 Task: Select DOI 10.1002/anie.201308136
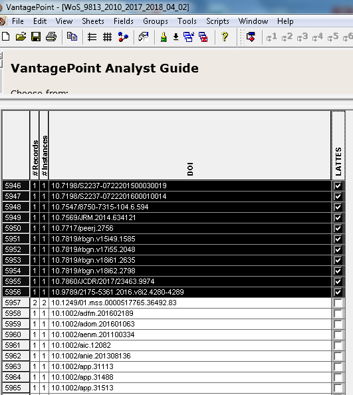tap(190, 356)
